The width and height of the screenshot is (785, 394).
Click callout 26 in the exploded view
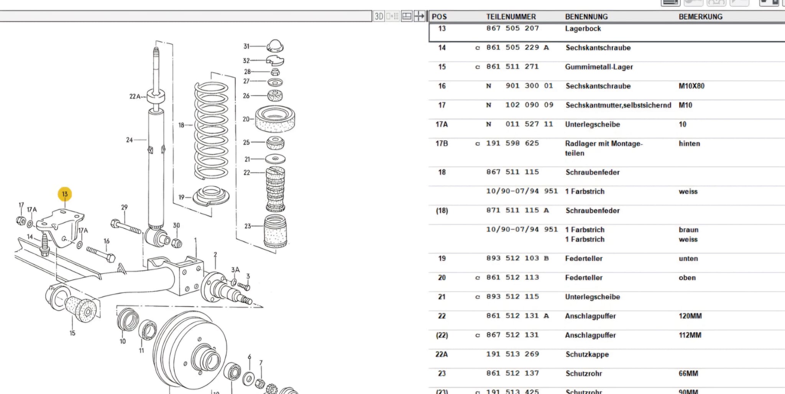pyautogui.click(x=246, y=96)
